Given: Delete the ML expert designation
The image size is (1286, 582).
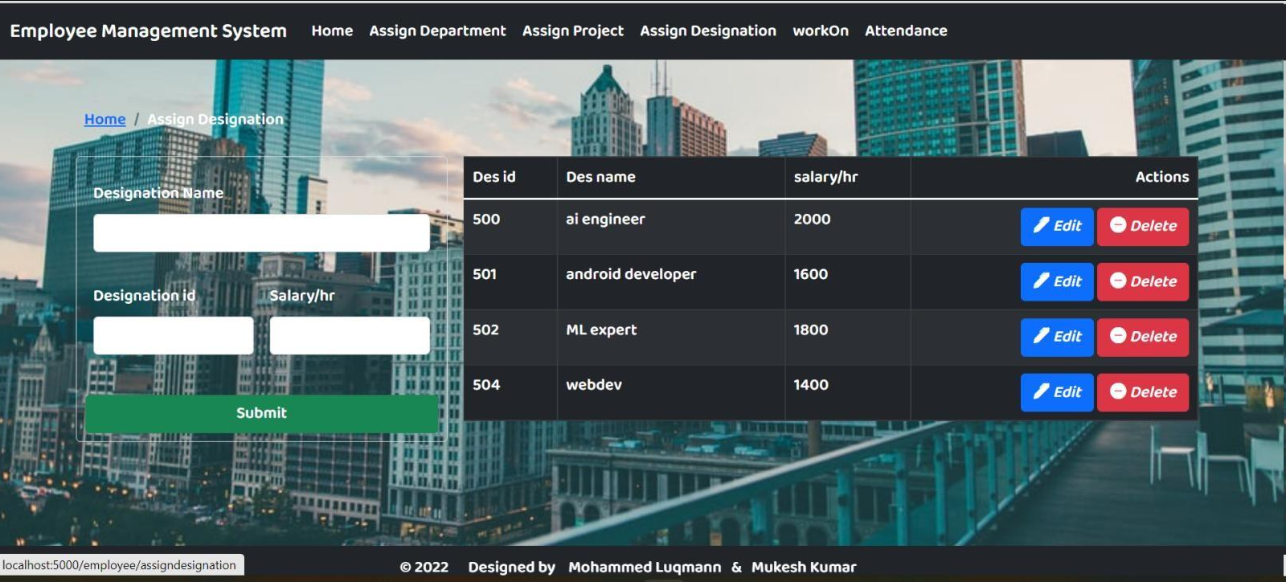Looking at the screenshot, I should click(1143, 337).
